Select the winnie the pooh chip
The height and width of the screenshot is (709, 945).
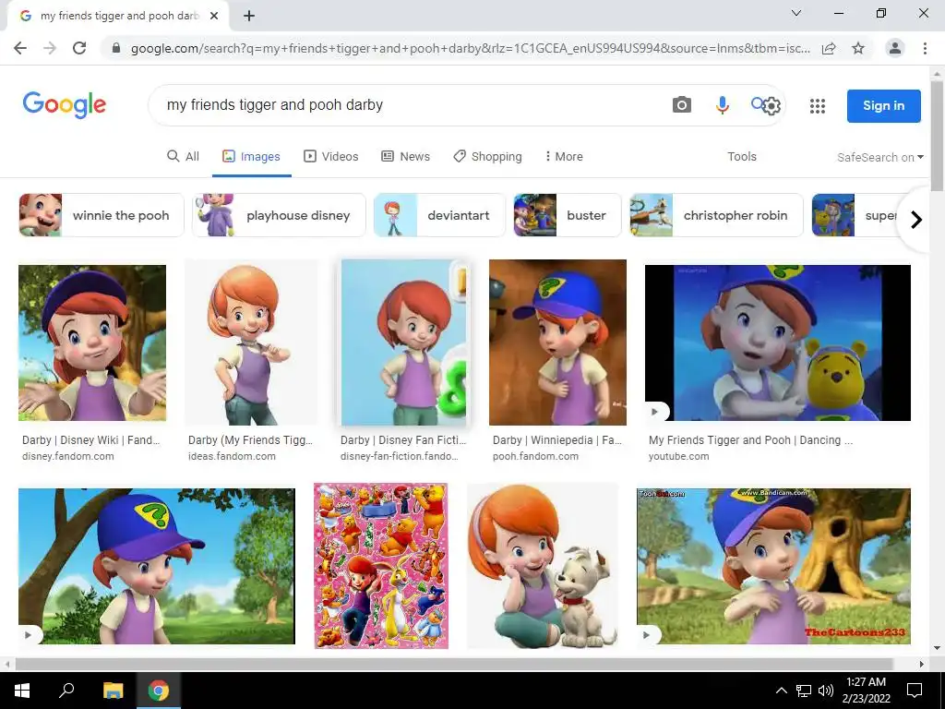coord(102,215)
